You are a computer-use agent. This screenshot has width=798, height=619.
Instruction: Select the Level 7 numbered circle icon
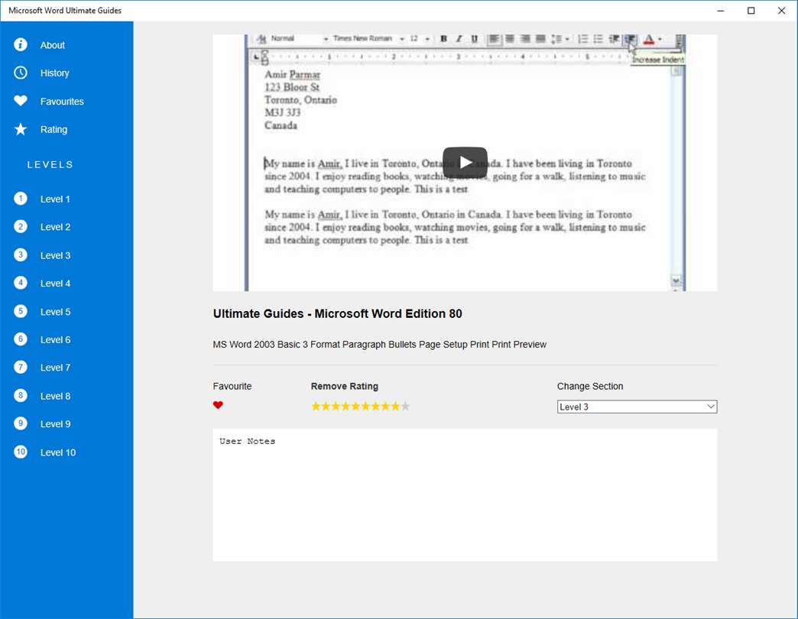click(x=21, y=368)
